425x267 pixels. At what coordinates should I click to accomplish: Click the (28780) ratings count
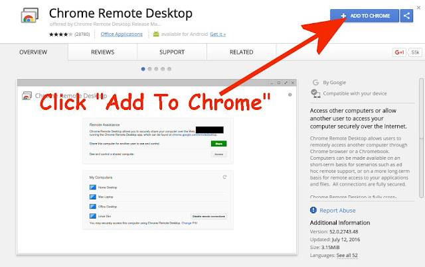(x=82, y=34)
